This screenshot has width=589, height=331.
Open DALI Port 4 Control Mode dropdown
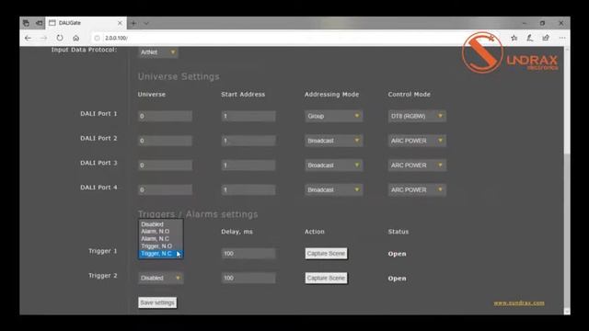pyautogui.click(x=417, y=190)
